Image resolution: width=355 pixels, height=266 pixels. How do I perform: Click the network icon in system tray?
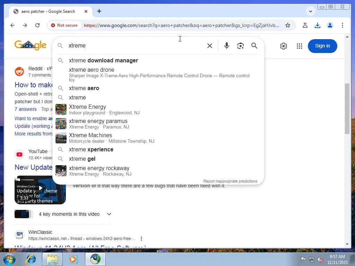pos(312,259)
